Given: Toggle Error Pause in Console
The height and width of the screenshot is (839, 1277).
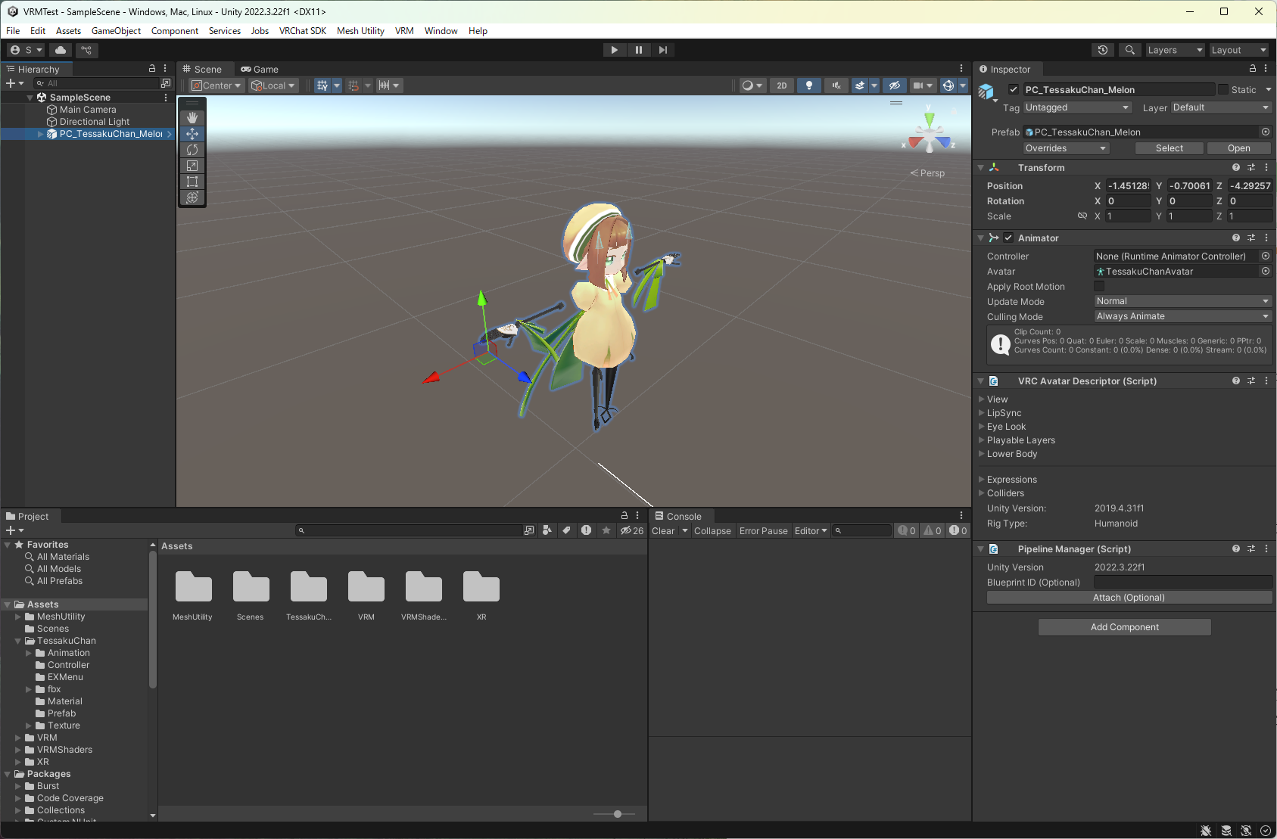Looking at the screenshot, I should (763, 530).
